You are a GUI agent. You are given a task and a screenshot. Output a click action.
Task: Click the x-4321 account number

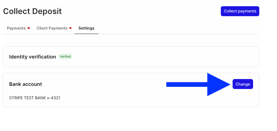(53, 98)
